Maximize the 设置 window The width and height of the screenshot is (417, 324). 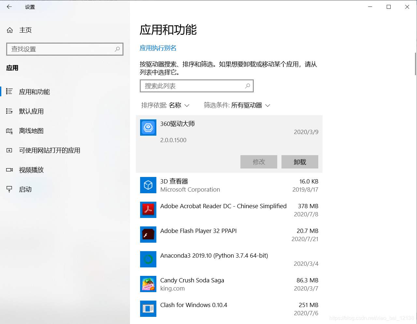coord(389,7)
